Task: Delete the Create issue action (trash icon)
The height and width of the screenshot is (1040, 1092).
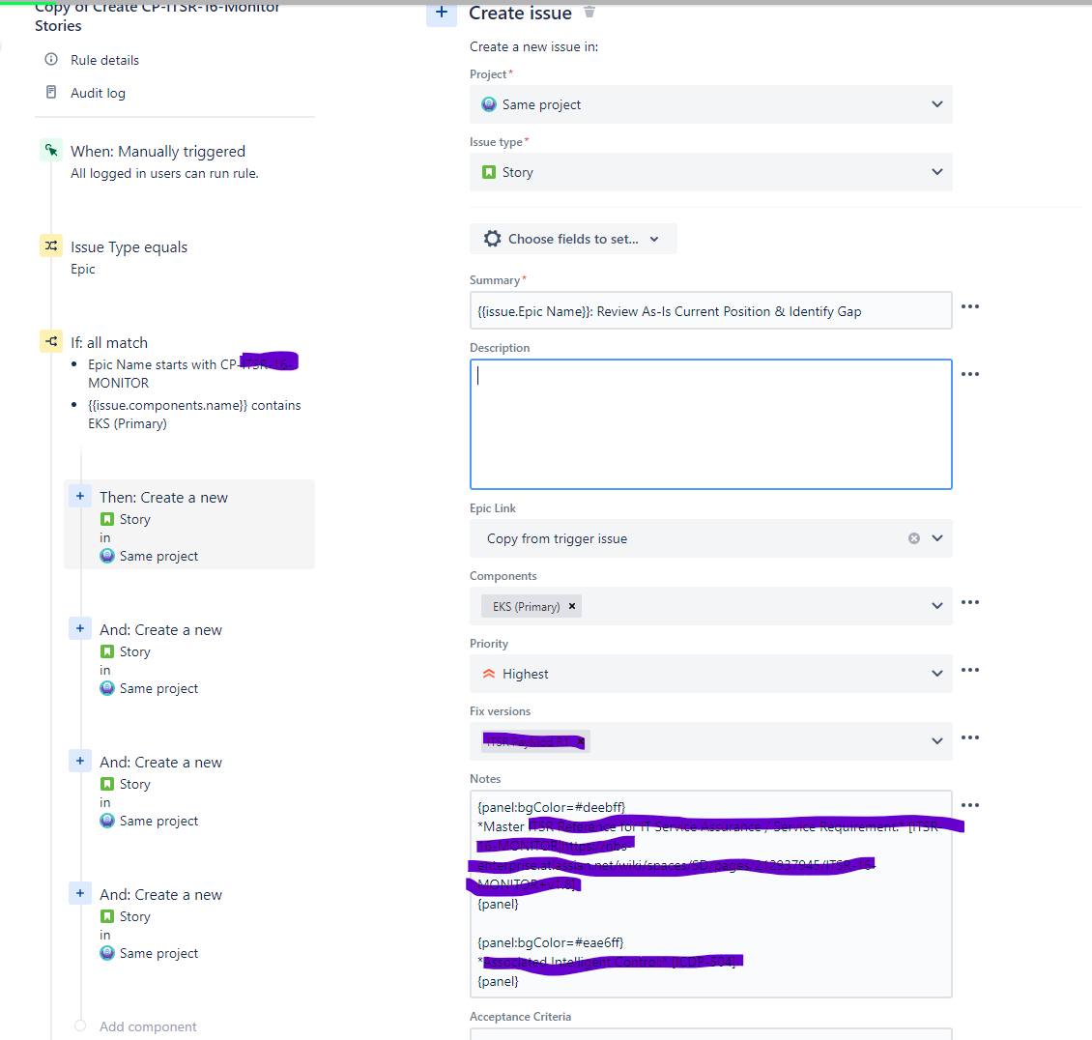Action: [589, 12]
